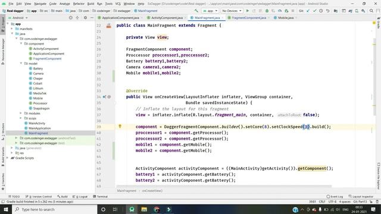Collapse the component package node

[21, 43]
